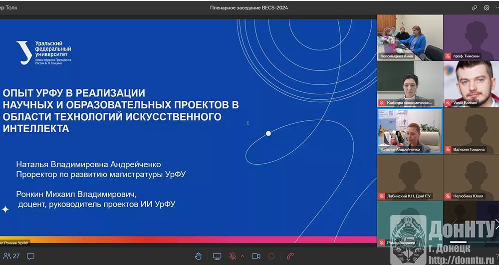Click the Уральский федеральный университет logo
The height and width of the screenshot is (265, 499).
(44, 53)
